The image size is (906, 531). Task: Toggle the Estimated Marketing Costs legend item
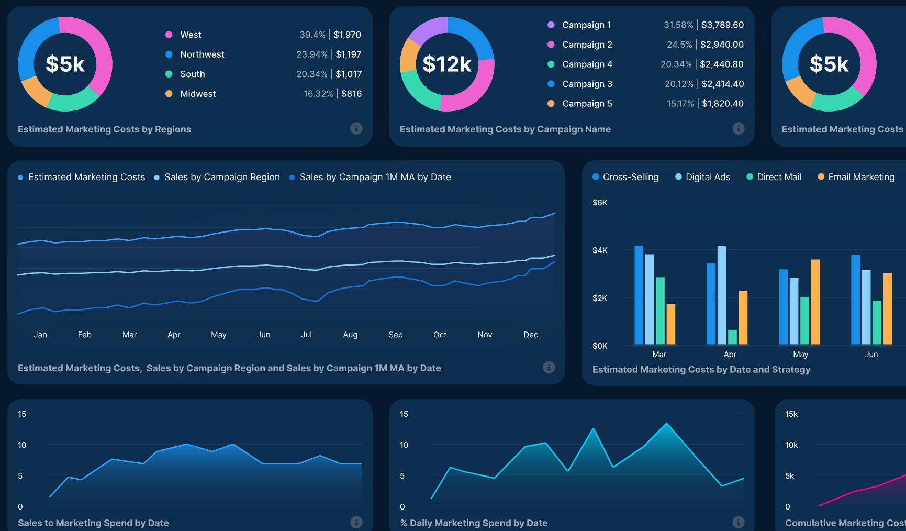coord(86,177)
